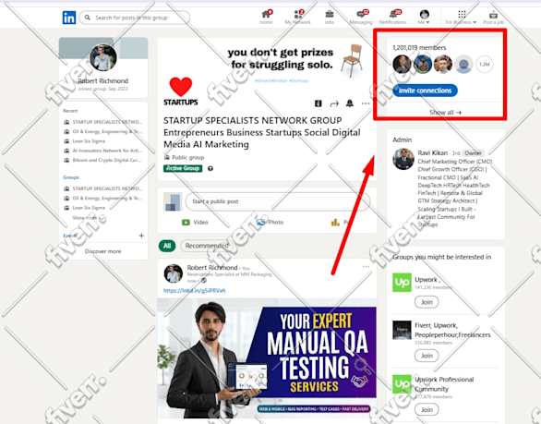
Task: Open Messaging nav icon
Action: pyautogui.click(x=361, y=17)
